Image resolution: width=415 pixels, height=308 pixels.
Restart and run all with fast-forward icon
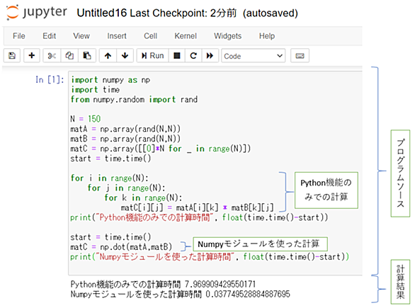point(210,55)
